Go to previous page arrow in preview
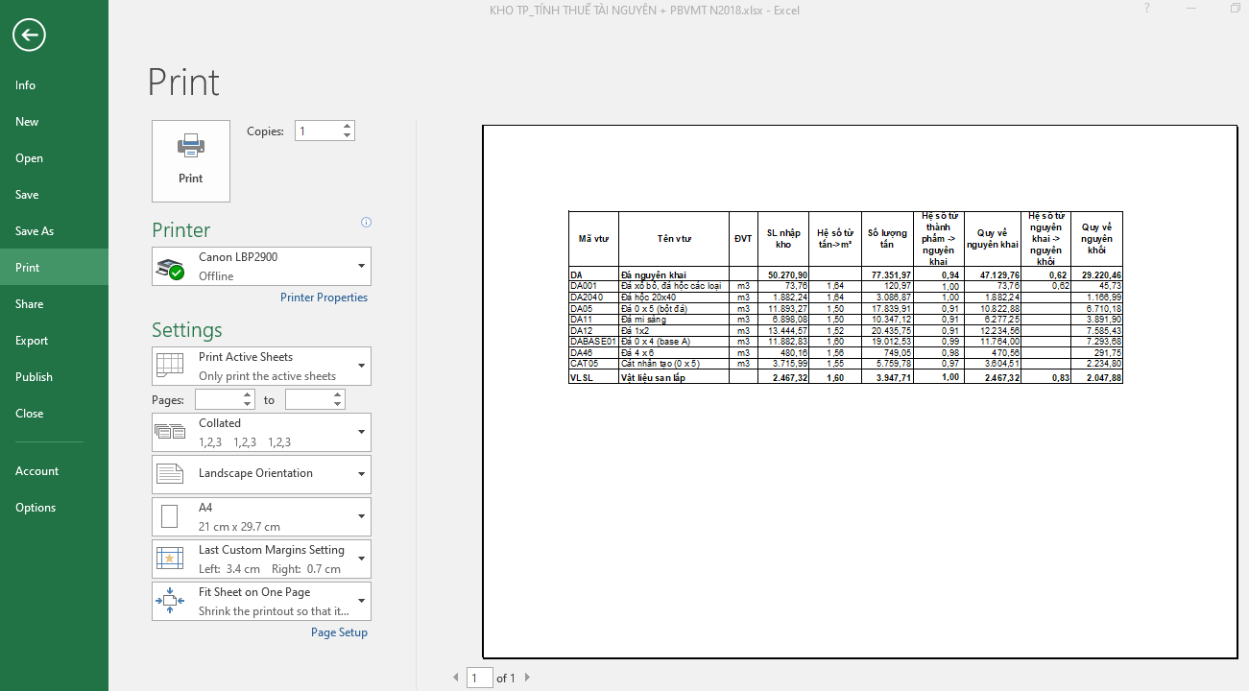1249x691 pixels. click(456, 678)
